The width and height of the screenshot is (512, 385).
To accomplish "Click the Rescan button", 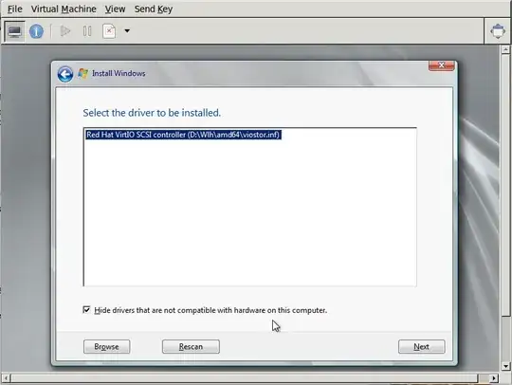I will [x=191, y=346].
